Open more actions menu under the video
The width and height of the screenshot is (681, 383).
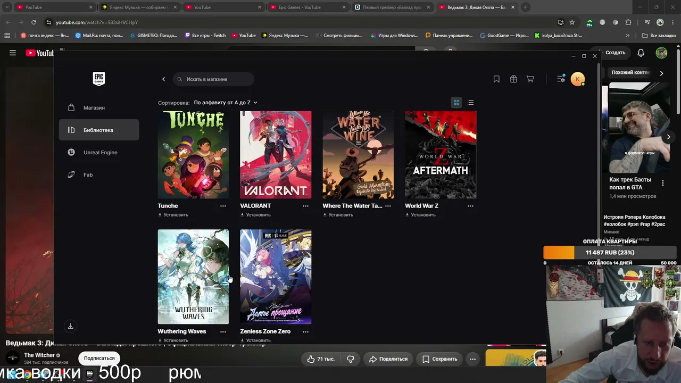(472, 359)
